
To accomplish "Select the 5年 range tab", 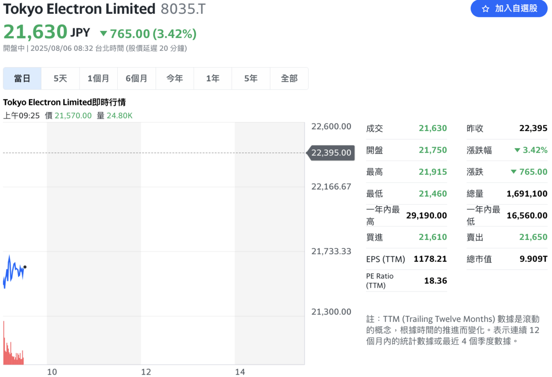I will 251,79.
